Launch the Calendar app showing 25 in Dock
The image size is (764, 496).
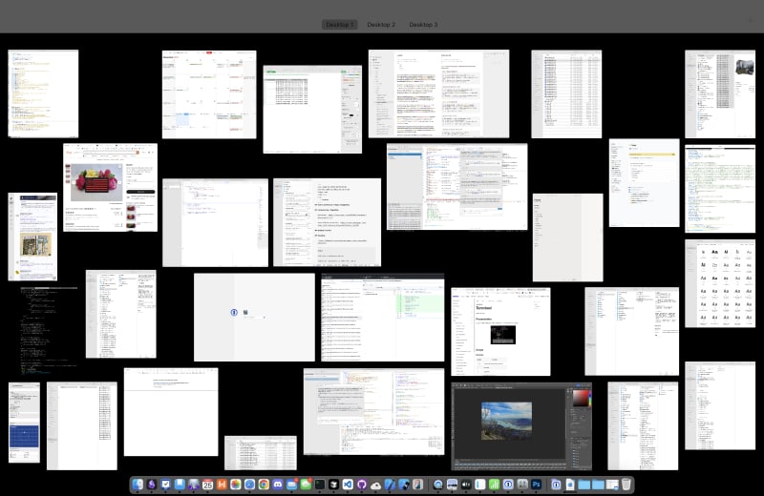tap(207, 485)
